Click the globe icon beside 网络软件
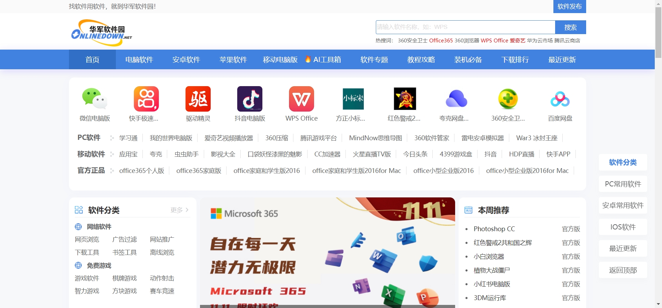 click(x=78, y=227)
